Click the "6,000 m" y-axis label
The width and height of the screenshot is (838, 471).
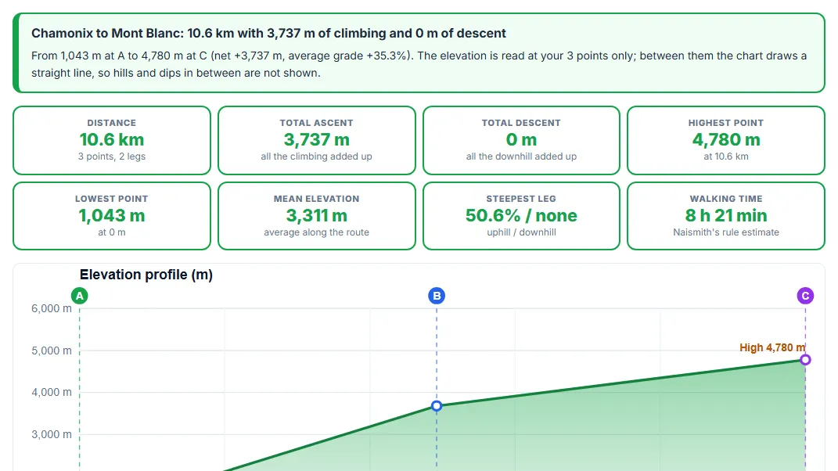click(52, 308)
